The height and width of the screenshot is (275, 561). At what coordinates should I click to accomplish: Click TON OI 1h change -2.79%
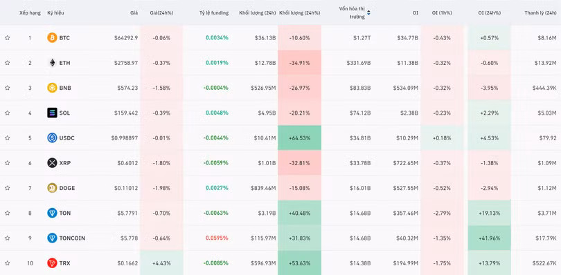tap(442, 213)
